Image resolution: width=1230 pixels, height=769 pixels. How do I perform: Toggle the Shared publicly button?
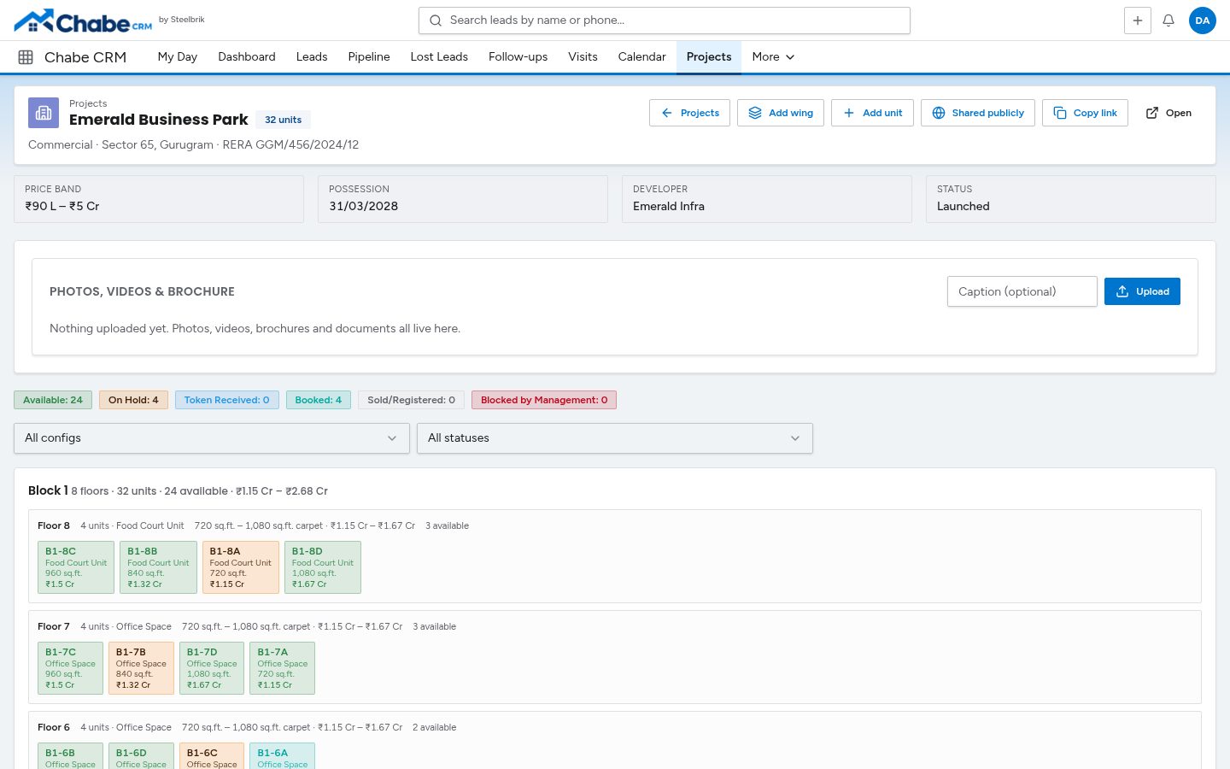[978, 113]
